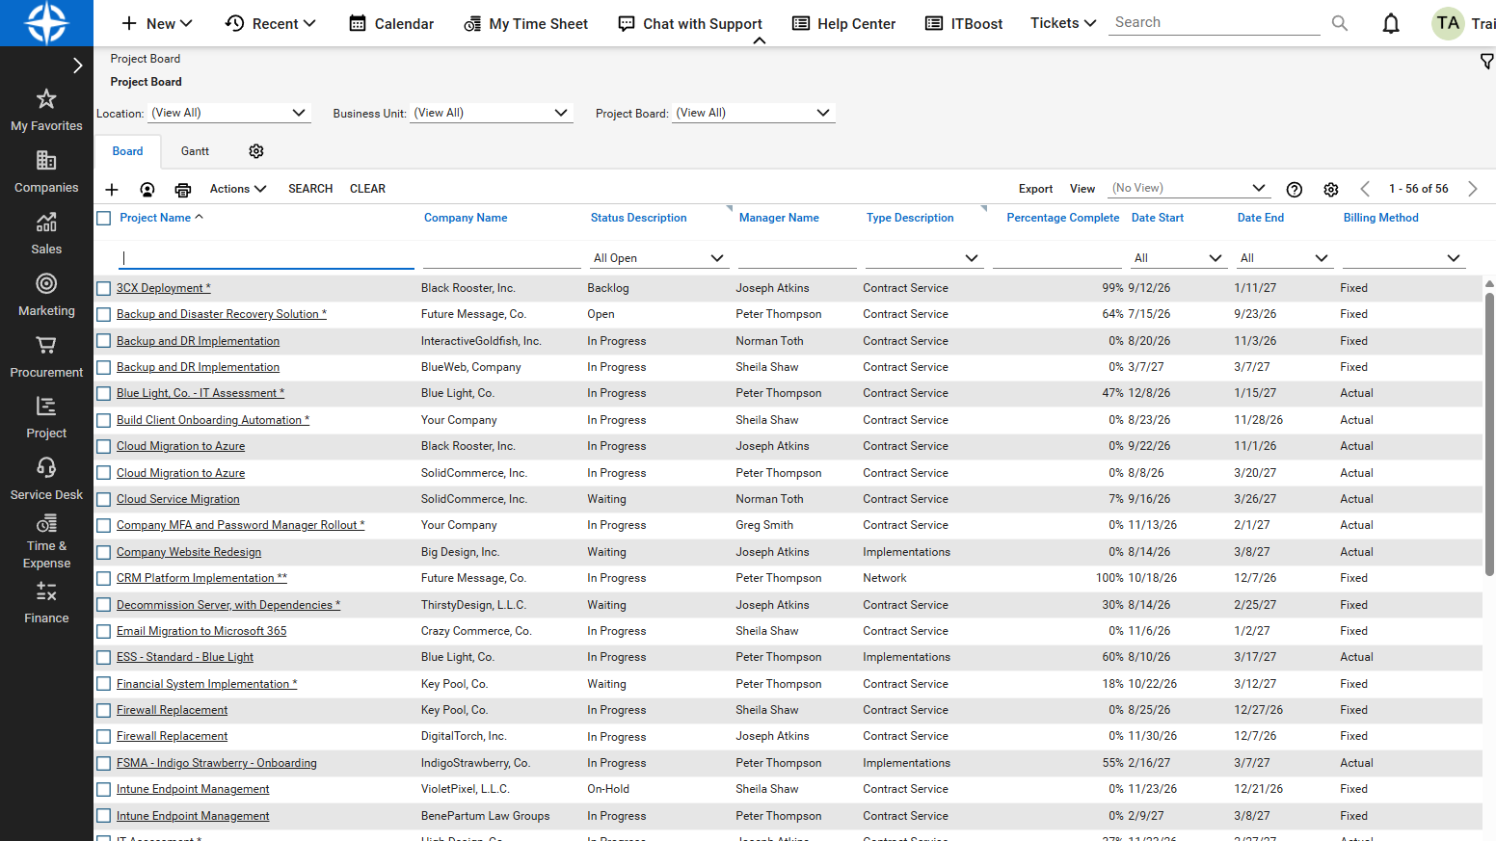Viewport: 1496px width, 841px height.
Task: Click the SEARCH button
Action: pos(310,189)
